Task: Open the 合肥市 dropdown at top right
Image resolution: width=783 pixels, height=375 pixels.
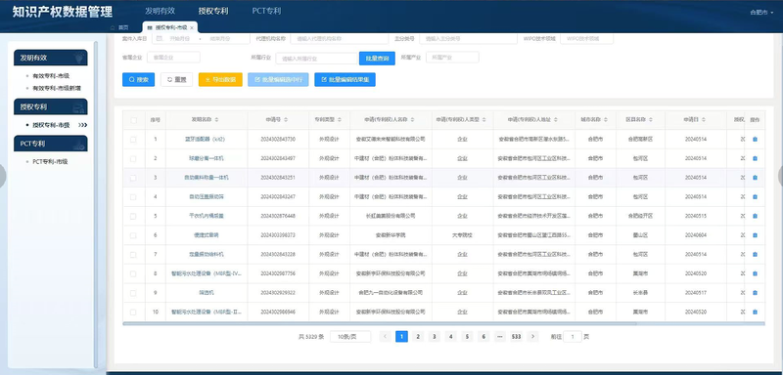Action: pyautogui.click(x=762, y=13)
